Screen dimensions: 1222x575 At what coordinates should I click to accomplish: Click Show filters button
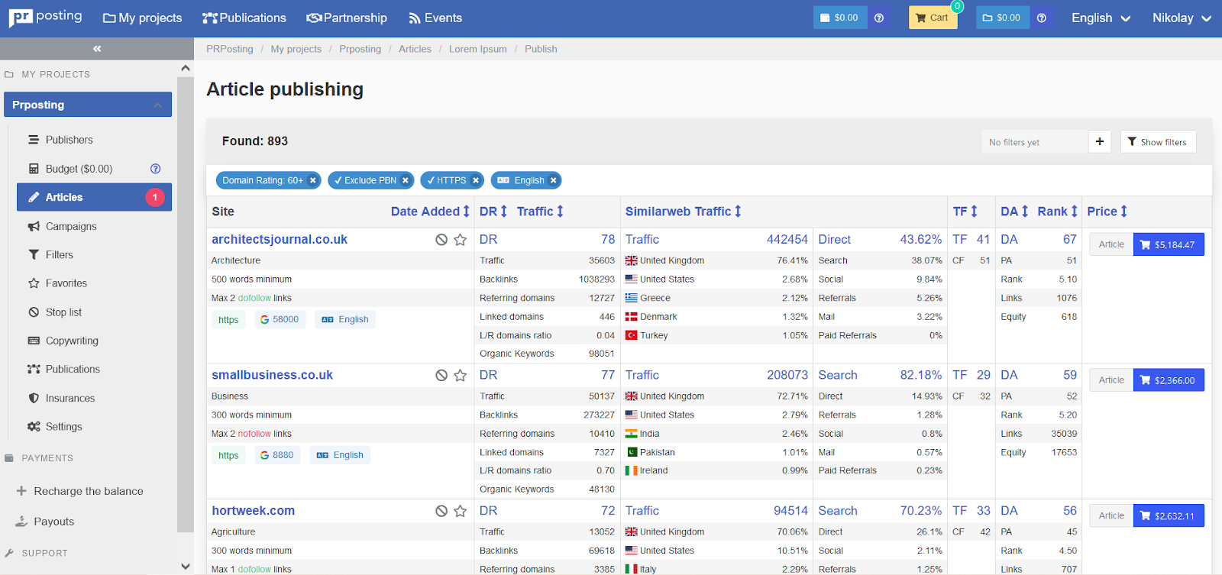(x=1158, y=141)
